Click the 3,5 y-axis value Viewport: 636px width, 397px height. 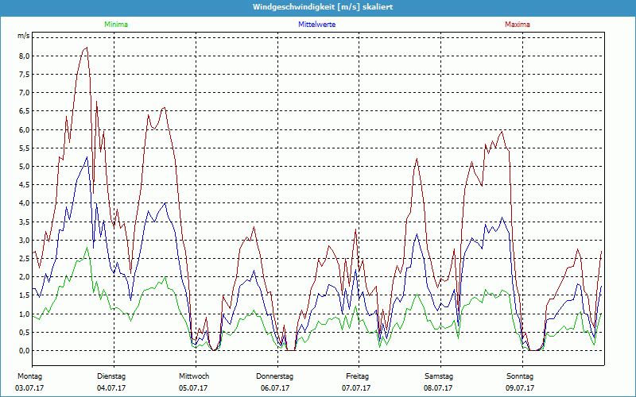pyautogui.click(x=25, y=222)
